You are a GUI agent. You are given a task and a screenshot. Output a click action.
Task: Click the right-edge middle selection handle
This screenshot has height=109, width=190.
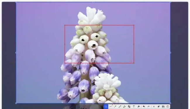pos(170,53)
